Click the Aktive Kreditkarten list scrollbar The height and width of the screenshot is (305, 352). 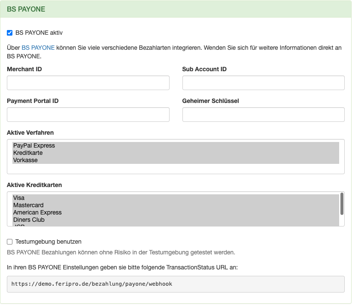(342, 204)
